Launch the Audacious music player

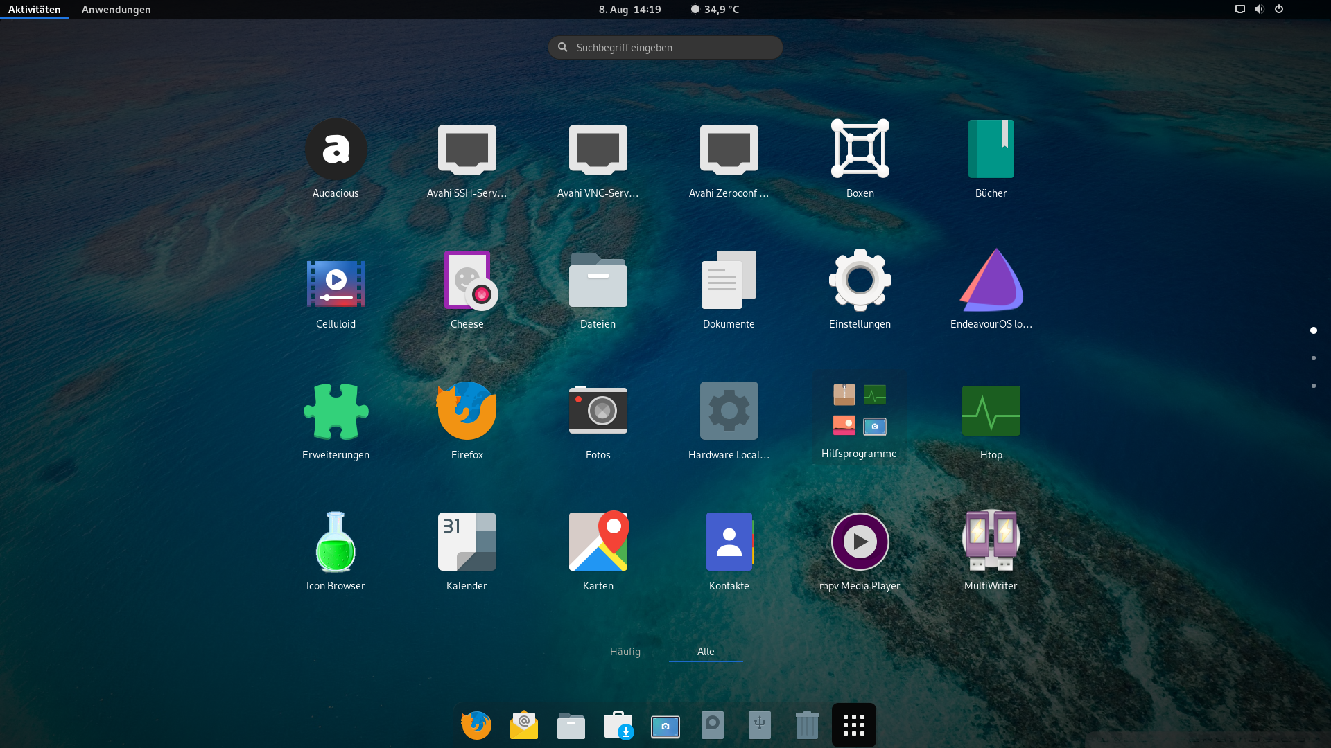[x=336, y=150]
